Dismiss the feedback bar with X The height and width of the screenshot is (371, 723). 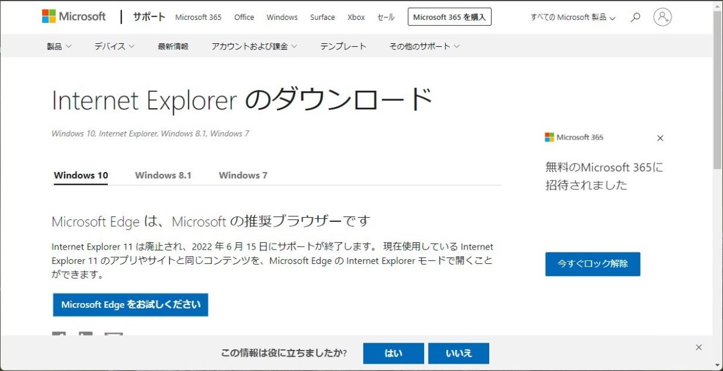pos(698,347)
